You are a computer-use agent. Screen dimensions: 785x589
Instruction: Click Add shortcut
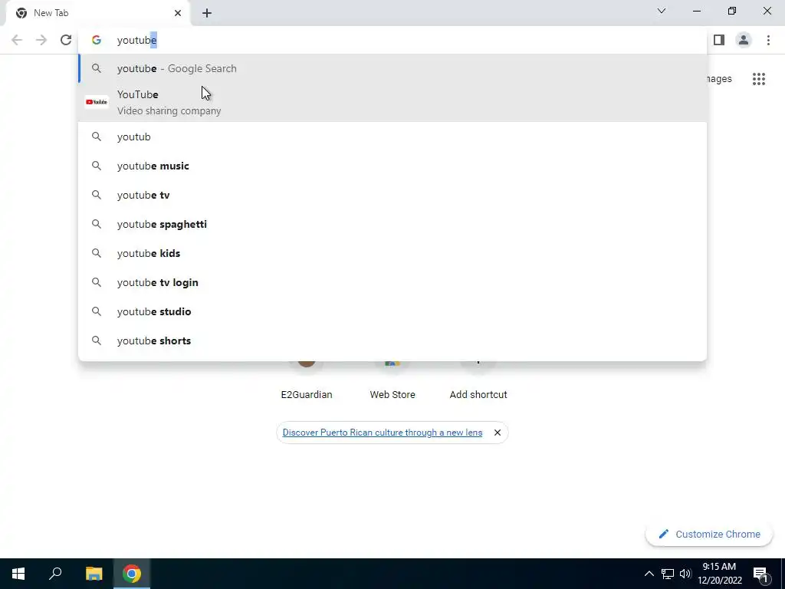tap(478, 380)
